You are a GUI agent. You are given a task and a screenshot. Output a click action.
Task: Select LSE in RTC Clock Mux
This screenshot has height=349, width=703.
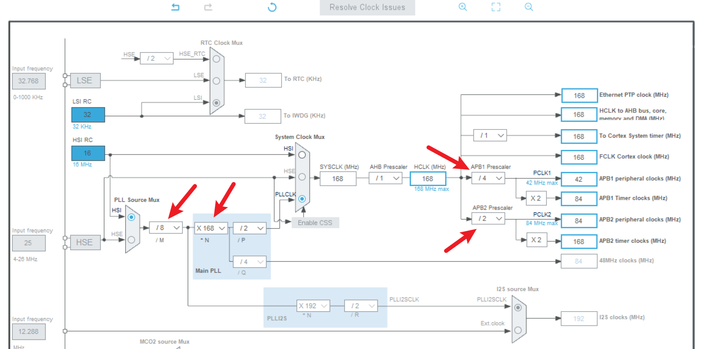pyautogui.click(x=217, y=81)
